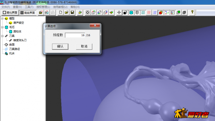The height and width of the screenshot is (121, 215).
Task: Open the 工具(T) menu
Action: (x=29, y=7)
